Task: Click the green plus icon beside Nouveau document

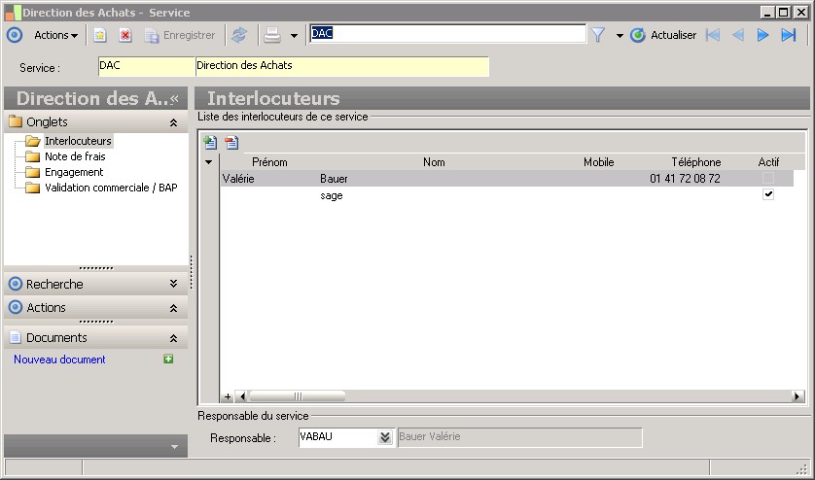Action: click(x=168, y=359)
